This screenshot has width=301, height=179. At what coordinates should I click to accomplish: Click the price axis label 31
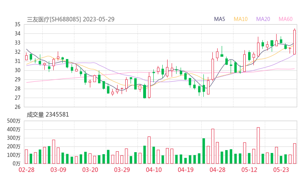17,61
